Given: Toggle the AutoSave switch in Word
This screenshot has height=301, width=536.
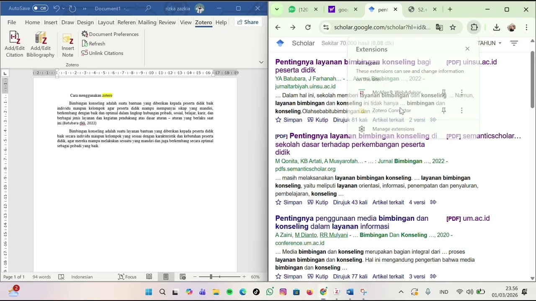Looking at the screenshot, I should coord(40,8).
